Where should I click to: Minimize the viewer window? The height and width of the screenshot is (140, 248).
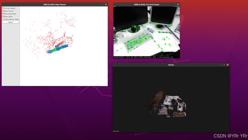coord(221,65)
